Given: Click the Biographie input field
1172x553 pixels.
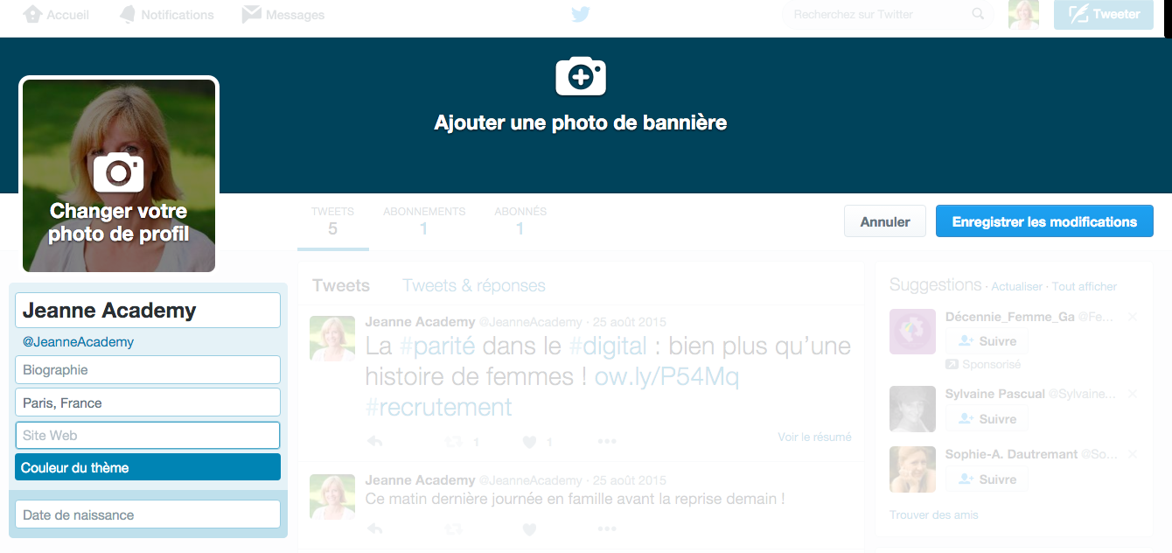Looking at the screenshot, I should click(148, 370).
